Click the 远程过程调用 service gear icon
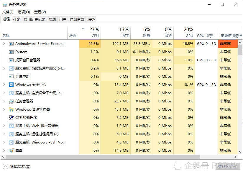The width and height of the screenshot is (243, 174). point(11,134)
